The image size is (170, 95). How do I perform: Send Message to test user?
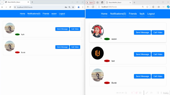142,54
